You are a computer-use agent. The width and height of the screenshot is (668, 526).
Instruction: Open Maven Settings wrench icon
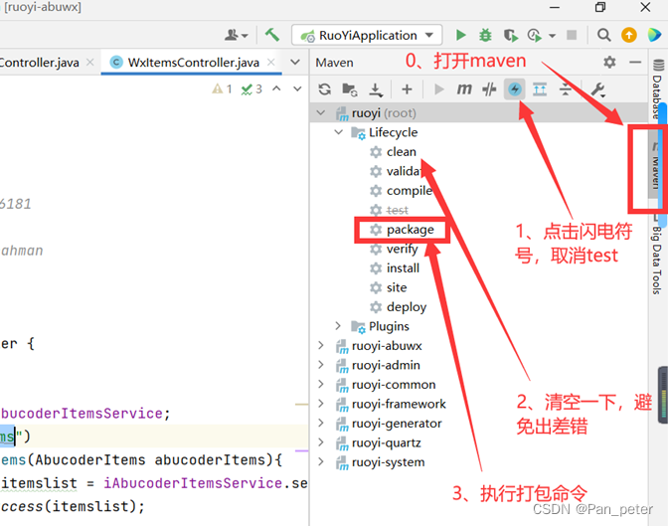[598, 89]
